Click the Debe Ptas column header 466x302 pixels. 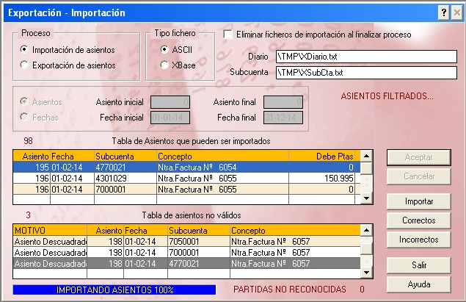click(321, 157)
